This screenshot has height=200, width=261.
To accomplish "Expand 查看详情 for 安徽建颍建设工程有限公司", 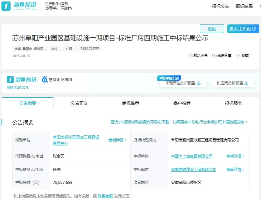I will (235, 169).
